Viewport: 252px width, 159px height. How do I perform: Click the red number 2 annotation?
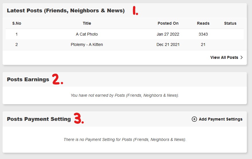click(x=57, y=80)
